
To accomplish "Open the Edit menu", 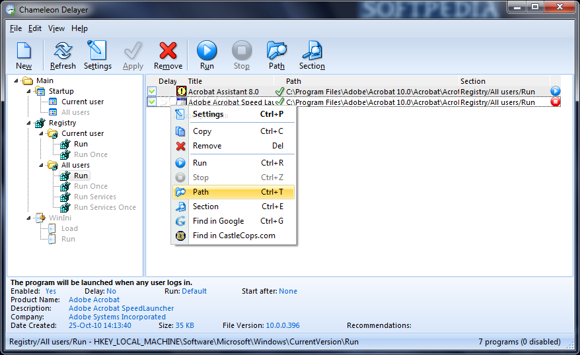I will 35,28.
